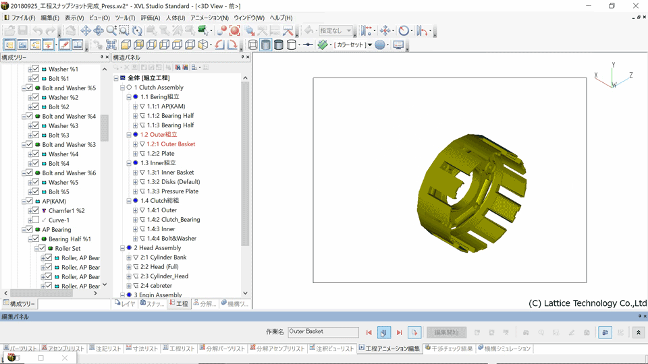Close the 構造パネル panel

pos(248,57)
